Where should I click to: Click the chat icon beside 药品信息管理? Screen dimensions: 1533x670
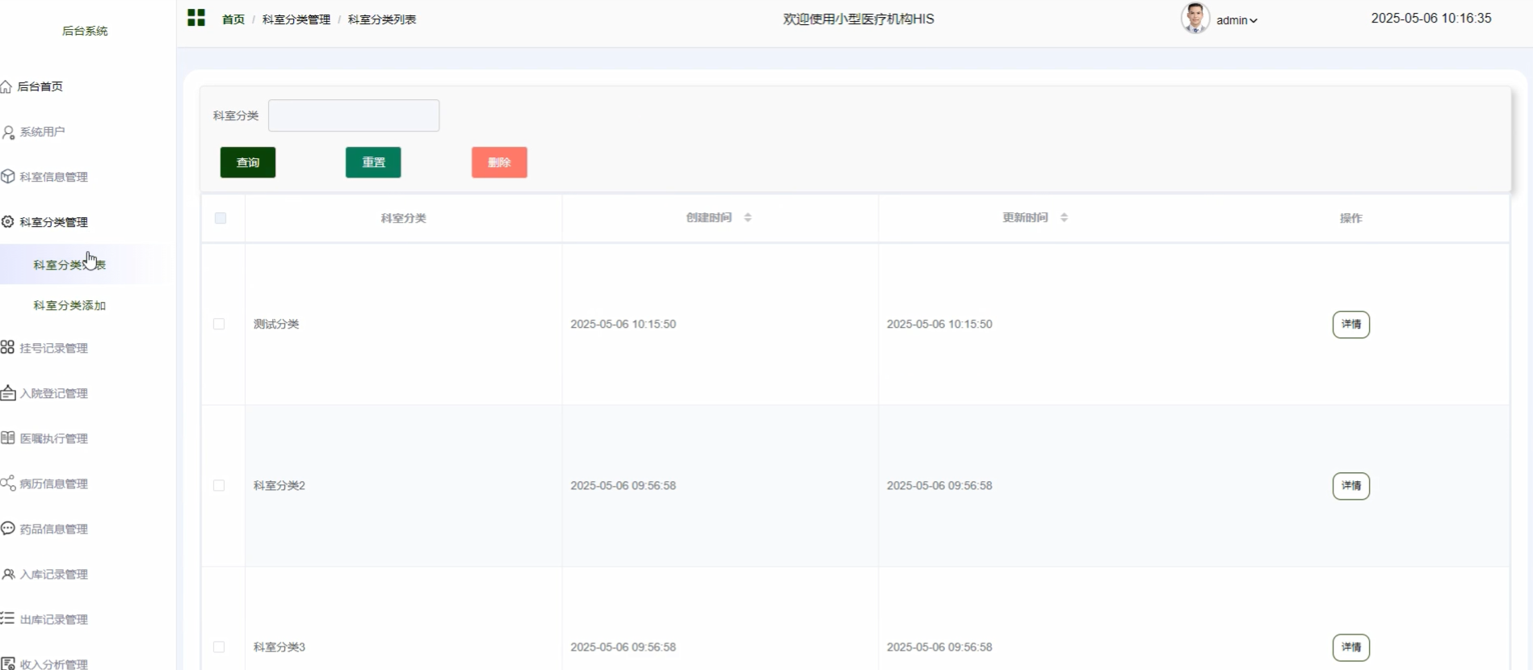(8, 528)
